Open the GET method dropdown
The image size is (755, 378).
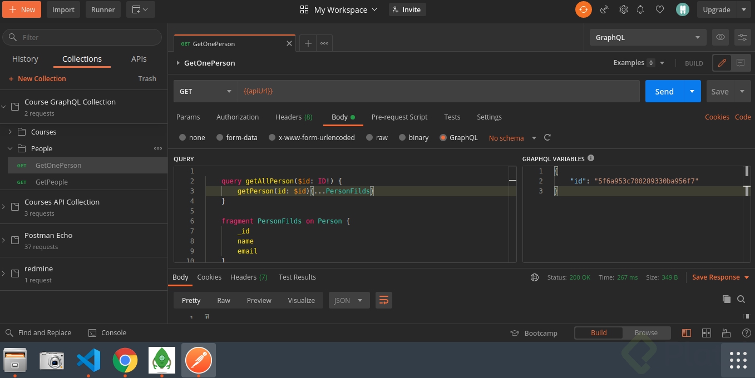coord(205,91)
